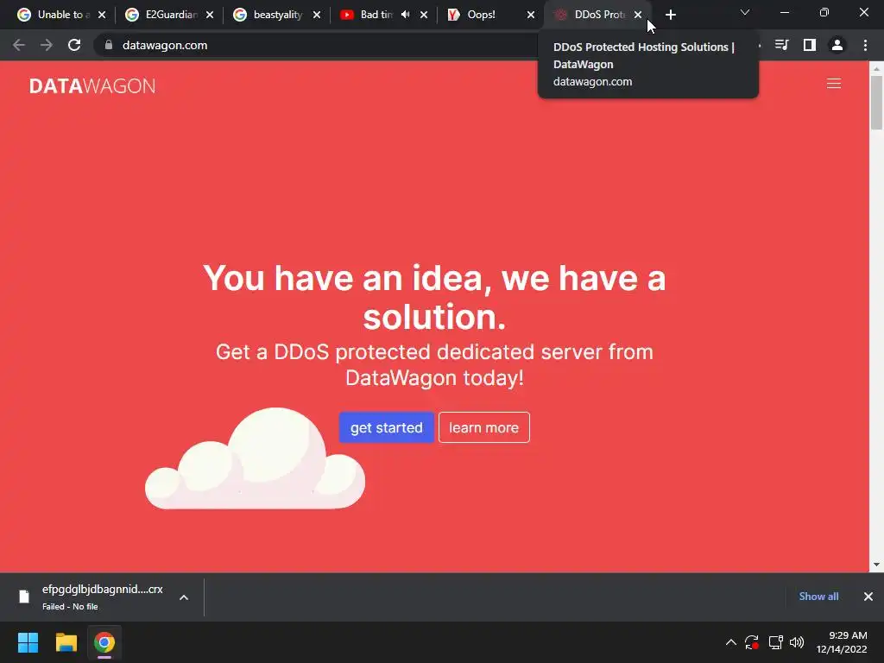Screen dimensions: 884x663
Task: Open network settings tray icon
Action: (776, 642)
